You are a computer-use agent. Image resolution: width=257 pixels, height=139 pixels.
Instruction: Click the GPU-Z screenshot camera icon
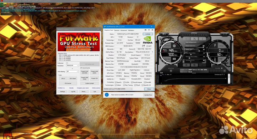(x=145, y=30)
